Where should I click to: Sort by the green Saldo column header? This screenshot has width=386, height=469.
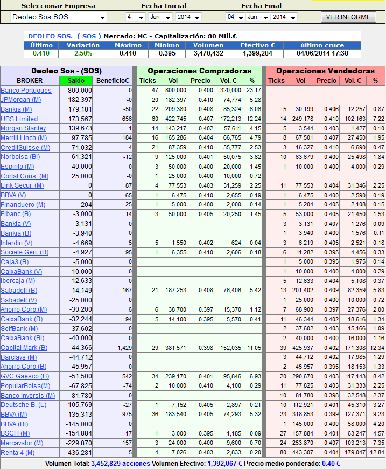pos(76,81)
